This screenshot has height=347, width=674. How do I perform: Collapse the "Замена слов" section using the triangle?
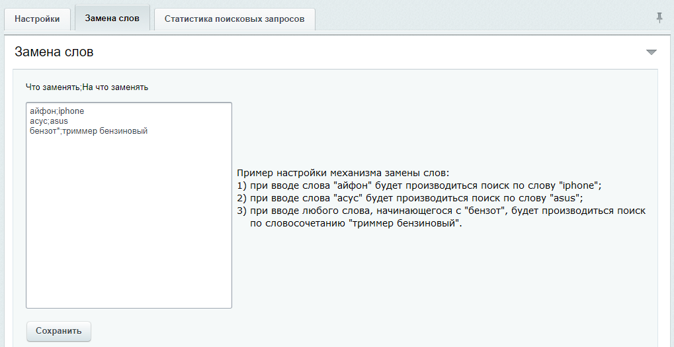coord(651,52)
